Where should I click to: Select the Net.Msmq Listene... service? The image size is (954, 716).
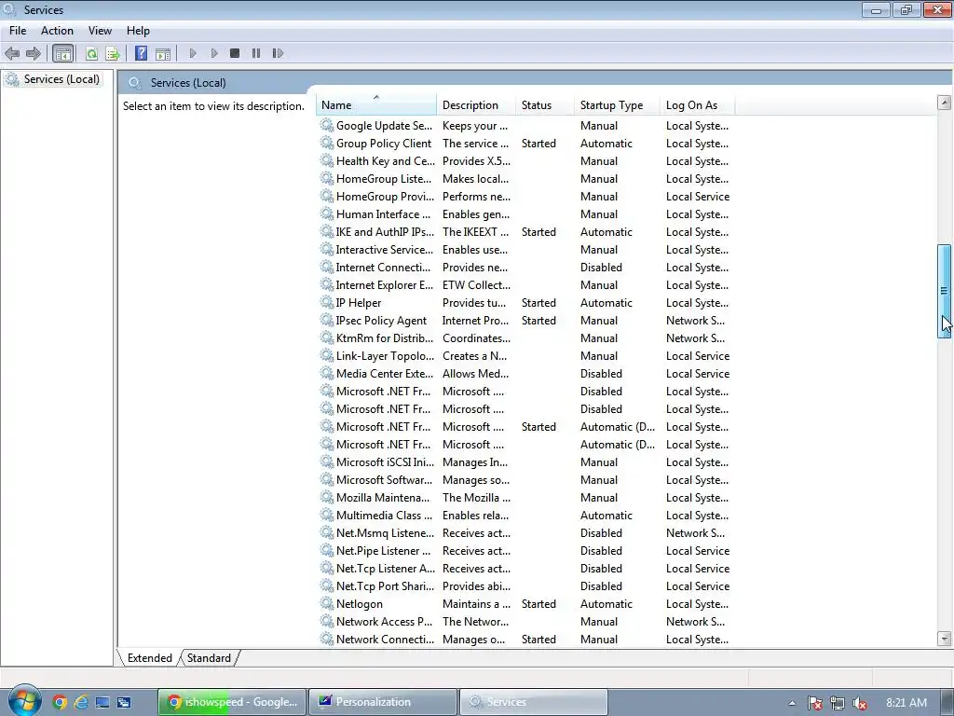pyautogui.click(x=525, y=532)
